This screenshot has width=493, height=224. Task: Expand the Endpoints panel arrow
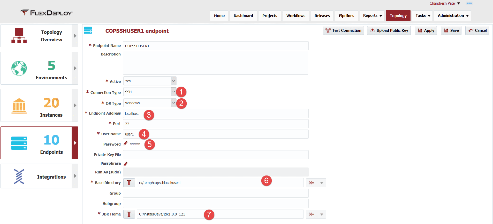click(x=75, y=143)
